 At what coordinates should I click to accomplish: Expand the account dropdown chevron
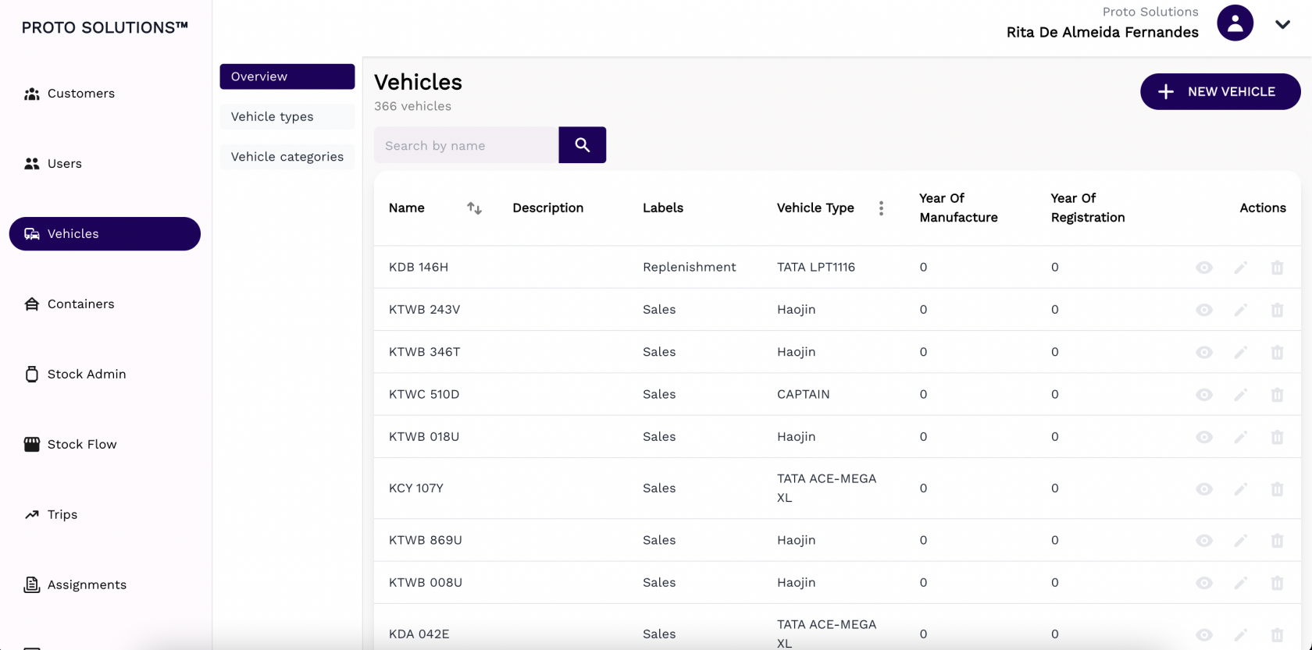pyautogui.click(x=1282, y=24)
